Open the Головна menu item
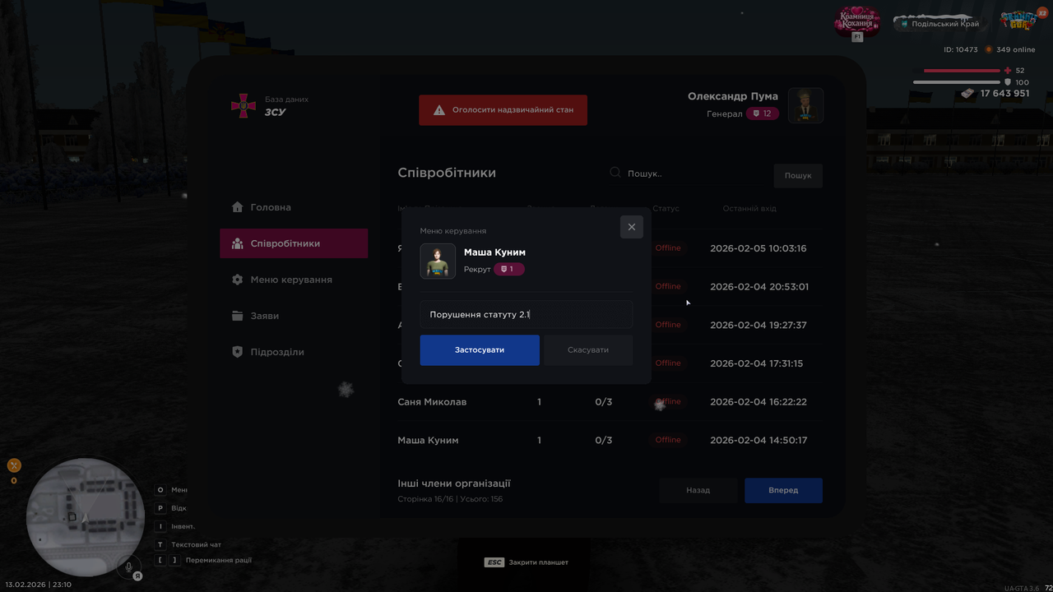1053x592 pixels. (x=294, y=207)
